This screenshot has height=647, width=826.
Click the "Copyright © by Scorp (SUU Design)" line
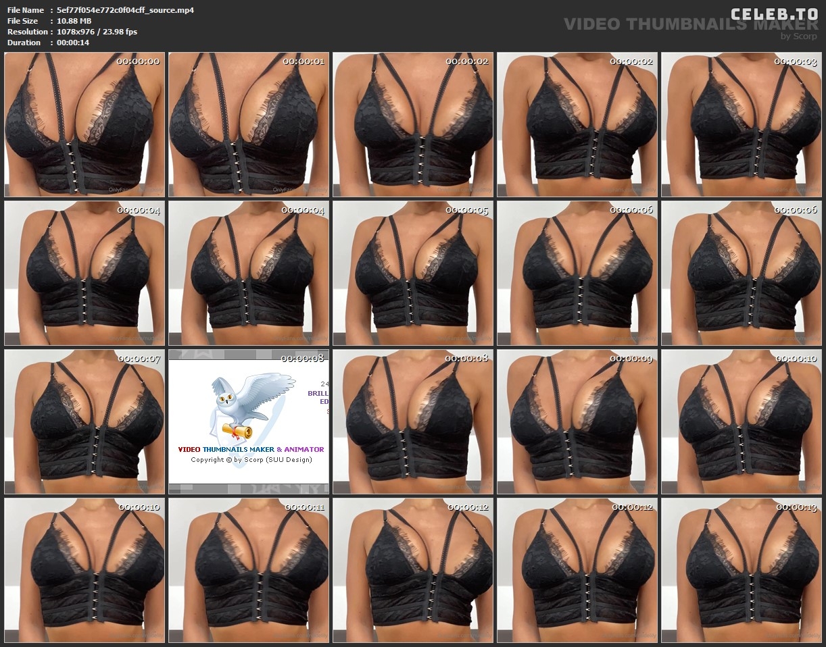tap(251, 460)
